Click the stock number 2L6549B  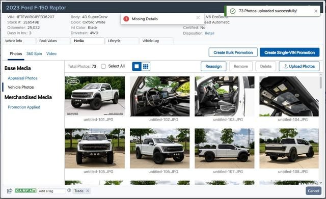pos(31,22)
